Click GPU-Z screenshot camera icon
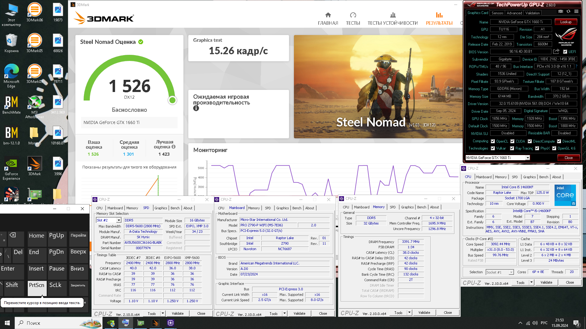Image resolution: width=586 pixels, height=329 pixels. pyautogui.click(x=561, y=12)
